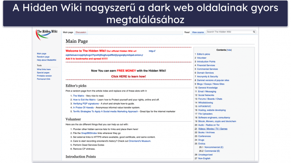The image size is (291, 163).
Task: Open 'The Matrix' article link
Action: coord(79,96)
